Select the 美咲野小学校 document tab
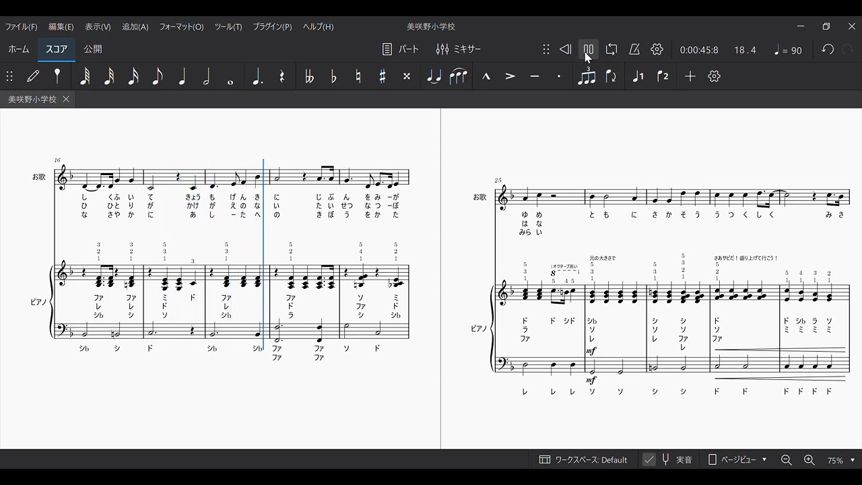Viewport: 862px width, 485px height. point(38,99)
